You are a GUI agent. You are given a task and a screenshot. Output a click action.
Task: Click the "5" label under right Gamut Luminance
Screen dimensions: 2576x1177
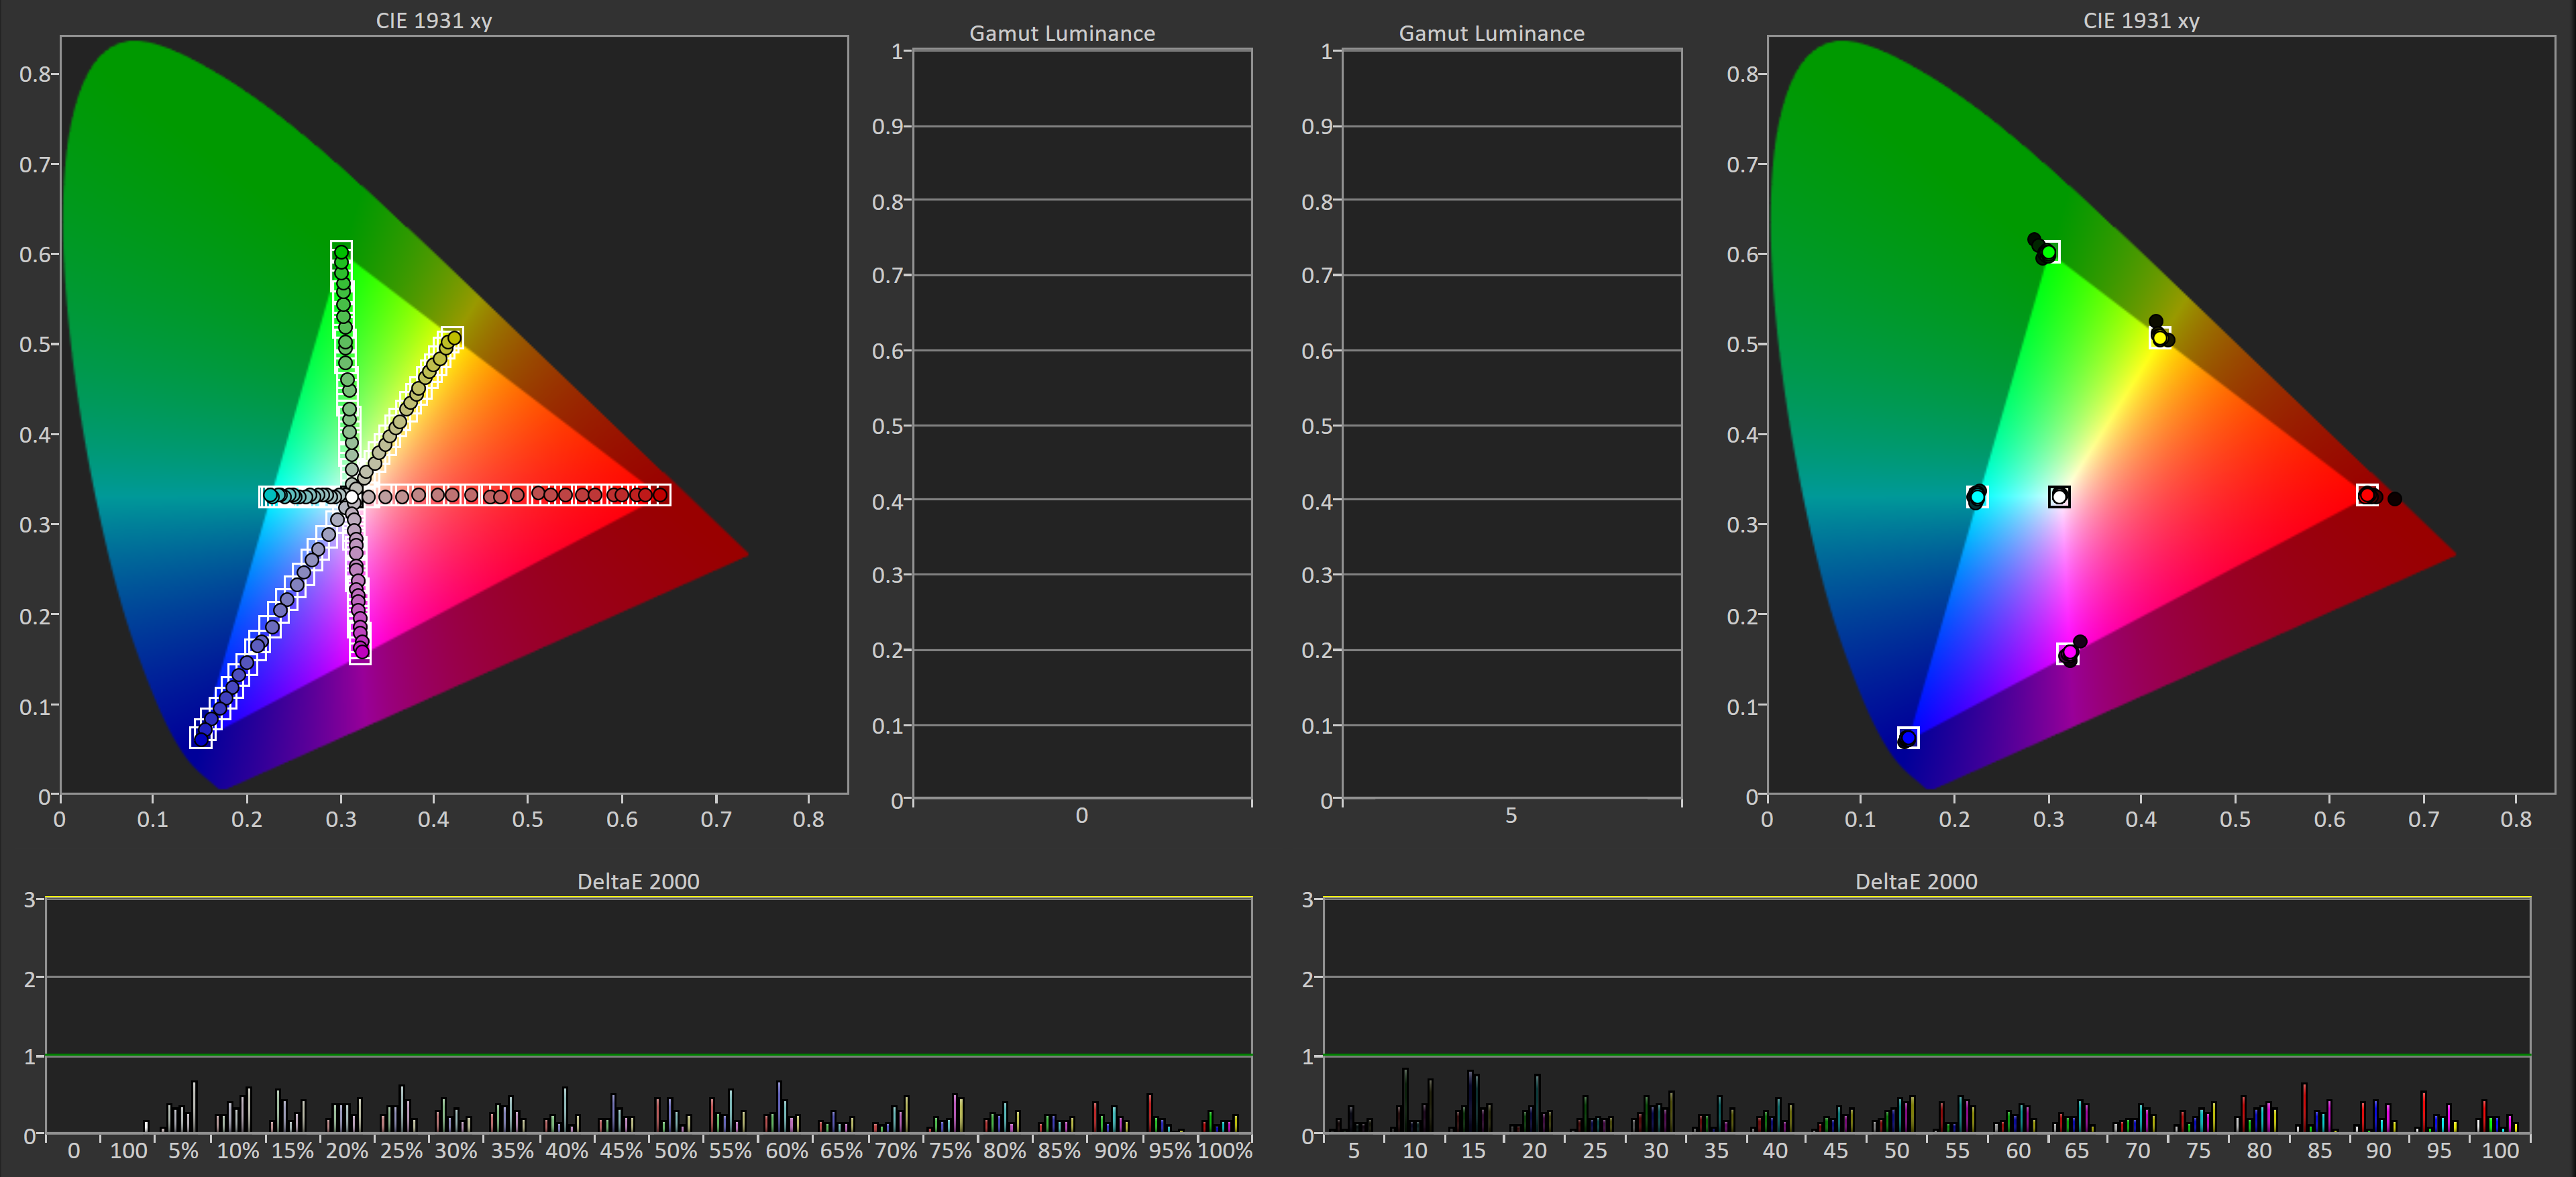click(x=1511, y=815)
